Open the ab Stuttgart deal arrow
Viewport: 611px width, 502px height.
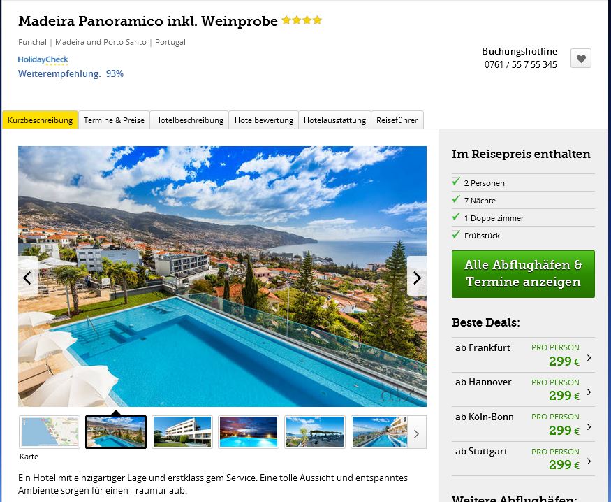(589, 461)
